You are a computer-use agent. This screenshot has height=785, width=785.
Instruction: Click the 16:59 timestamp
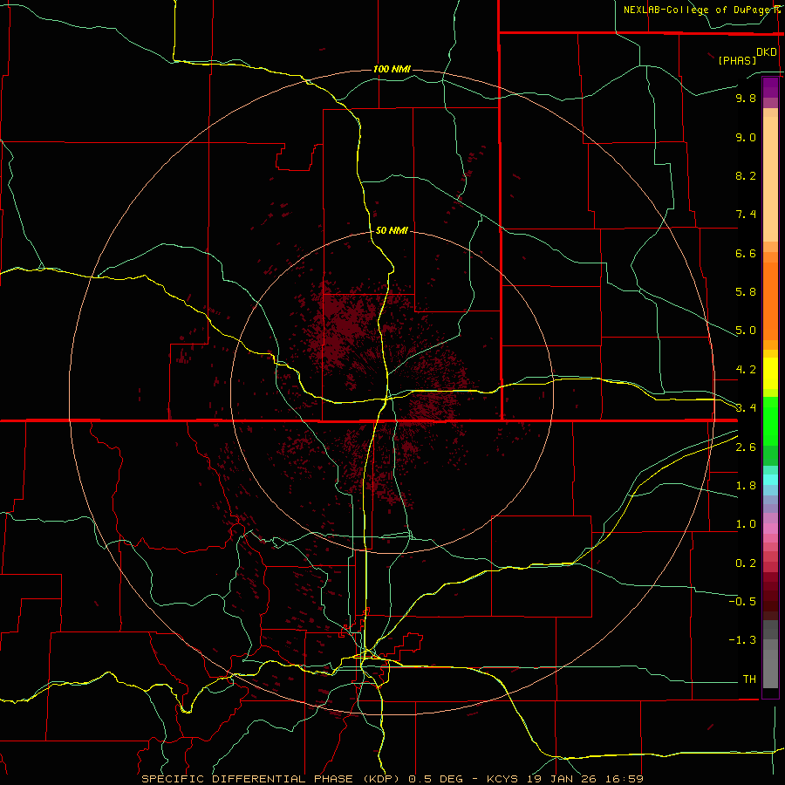click(625, 779)
